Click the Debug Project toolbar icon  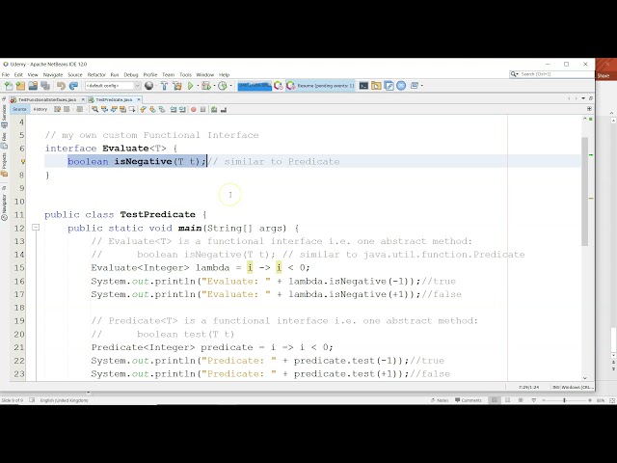[x=206, y=86]
